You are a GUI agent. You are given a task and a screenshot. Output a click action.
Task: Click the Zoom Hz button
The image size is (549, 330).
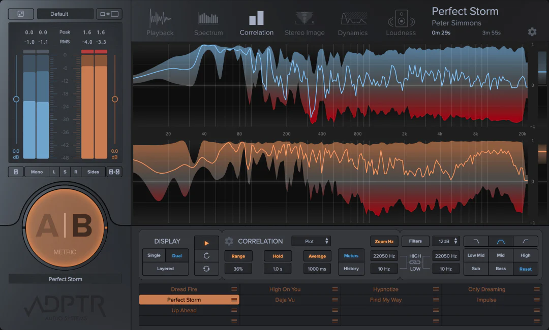coord(384,241)
